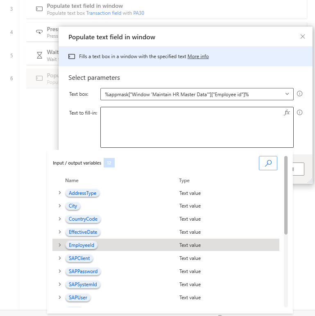Click the dialog resize grip corner
Screen dimensions: 315x316
[x=310, y=181]
